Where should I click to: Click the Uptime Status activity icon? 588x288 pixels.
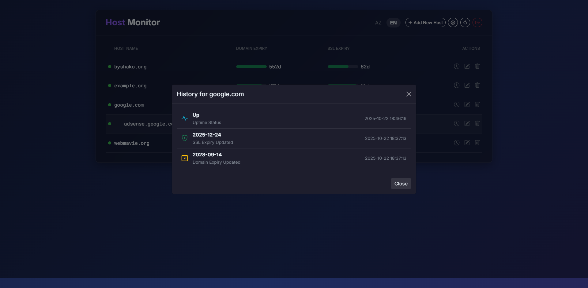[x=185, y=118]
